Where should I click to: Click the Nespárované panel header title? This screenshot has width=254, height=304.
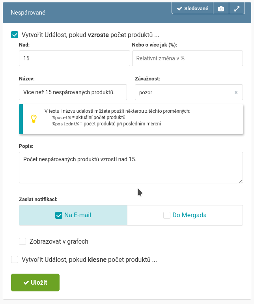pyautogui.click(x=28, y=13)
